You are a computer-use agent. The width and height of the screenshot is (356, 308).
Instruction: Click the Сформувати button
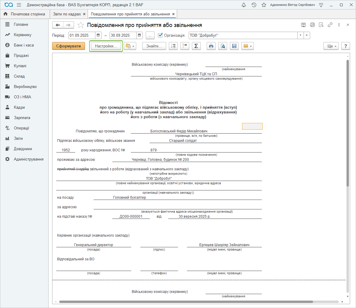(x=68, y=46)
